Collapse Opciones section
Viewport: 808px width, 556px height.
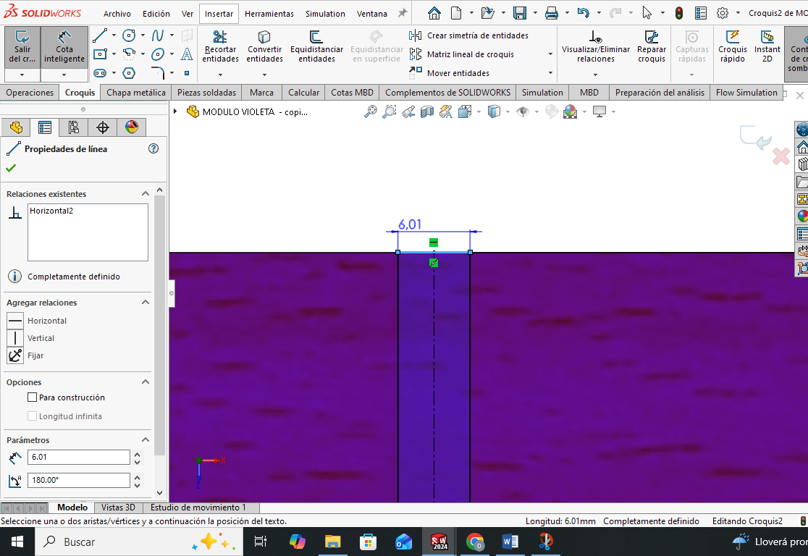coord(146,382)
